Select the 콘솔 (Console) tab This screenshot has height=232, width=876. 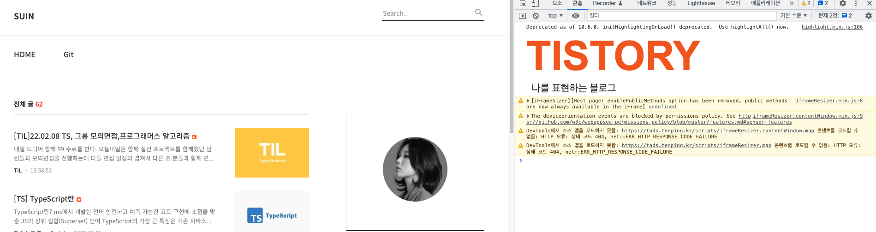pos(578,3)
